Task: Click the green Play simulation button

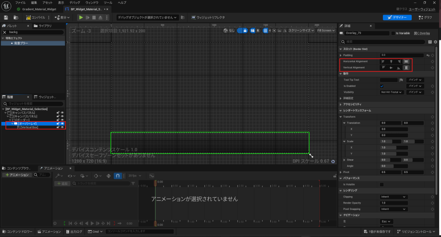Action: pyautogui.click(x=81, y=18)
